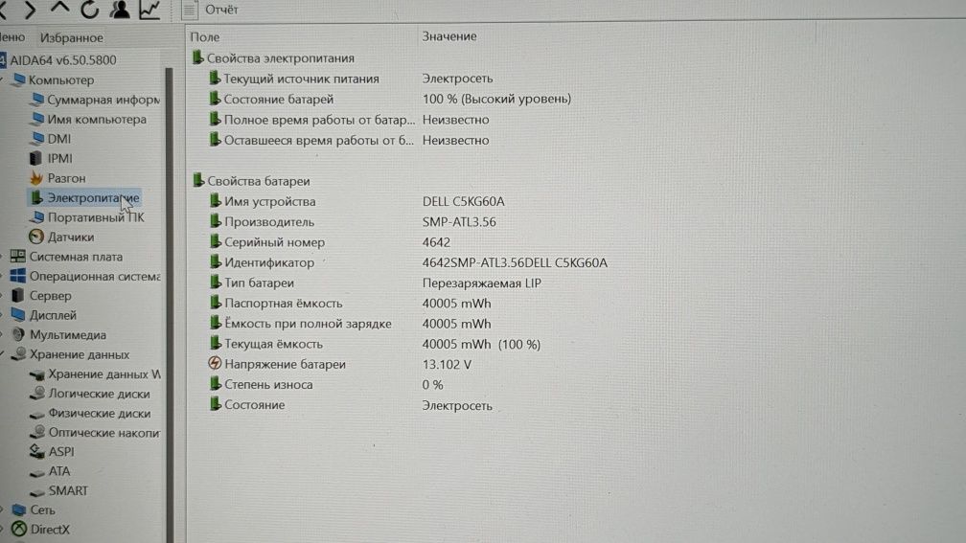Go forward with the right arrow toolbar icon
Screen dimensions: 966x543
coord(30,10)
